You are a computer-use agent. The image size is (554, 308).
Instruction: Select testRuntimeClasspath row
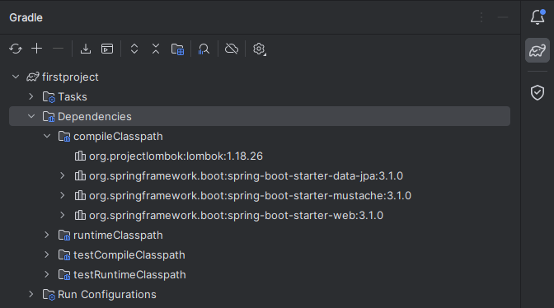(260, 274)
